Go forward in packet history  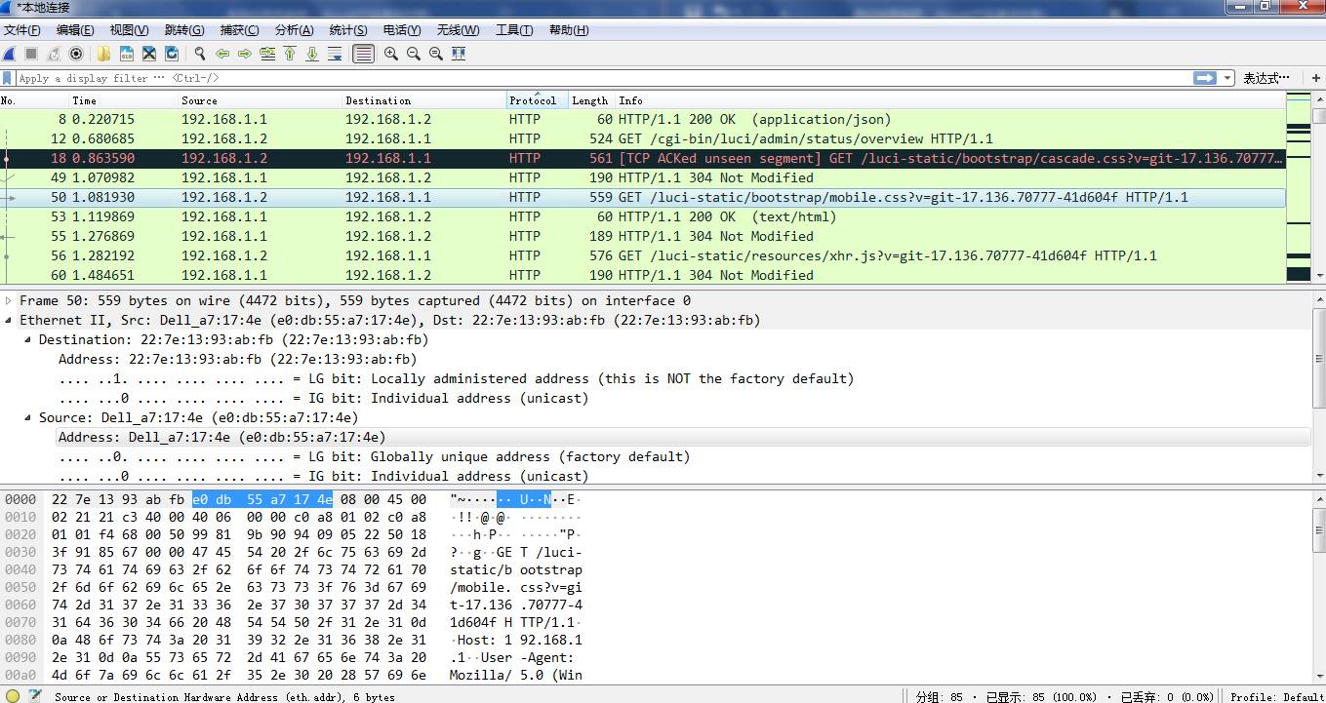pos(245,54)
